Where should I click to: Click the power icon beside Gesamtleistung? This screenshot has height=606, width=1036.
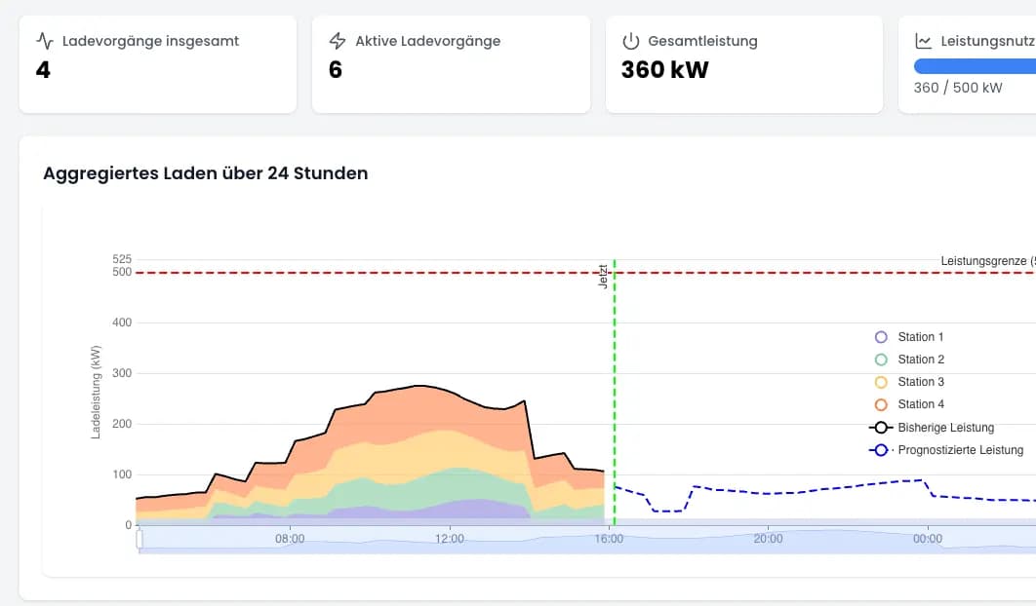click(630, 41)
